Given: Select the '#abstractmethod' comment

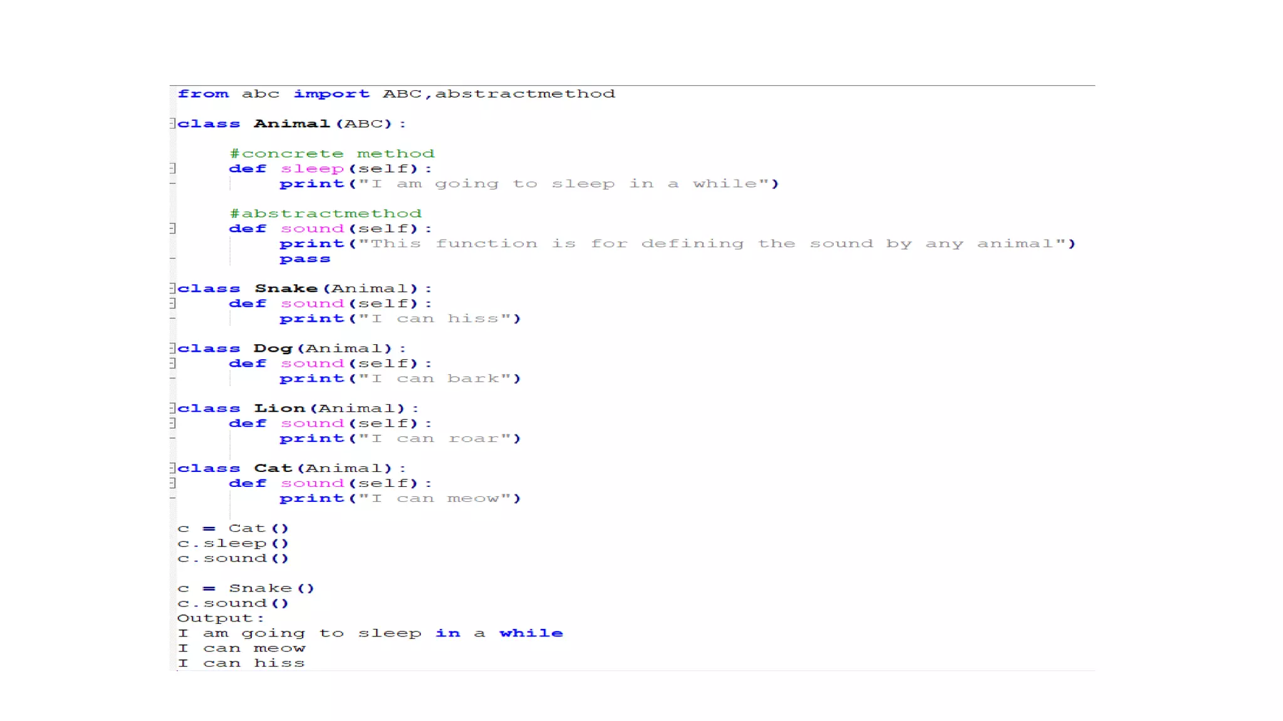Looking at the screenshot, I should click(x=325, y=214).
